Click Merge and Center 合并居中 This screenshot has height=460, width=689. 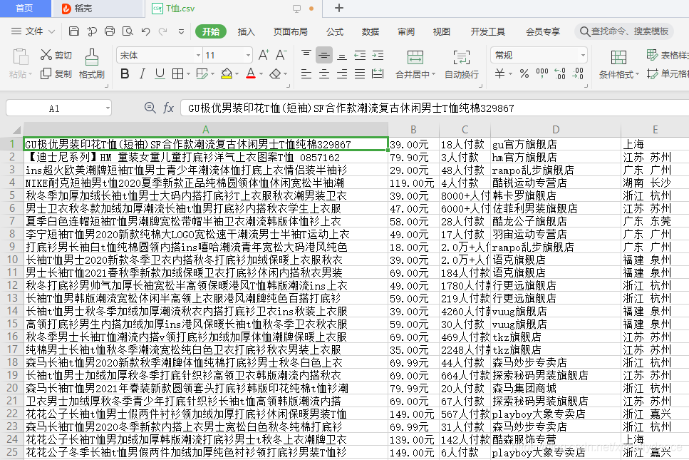pyautogui.click(x=415, y=64)
